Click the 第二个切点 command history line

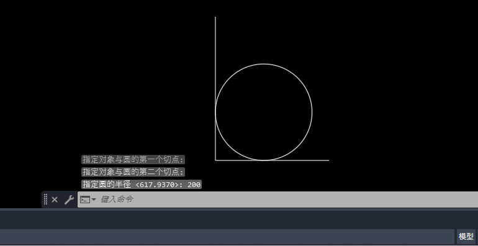coord(133,172)
